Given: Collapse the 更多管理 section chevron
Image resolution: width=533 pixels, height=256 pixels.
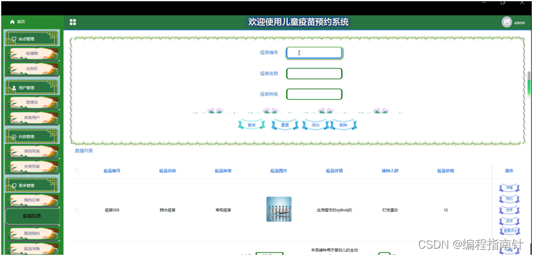Looking at the screenshot, I should (51, 185).
